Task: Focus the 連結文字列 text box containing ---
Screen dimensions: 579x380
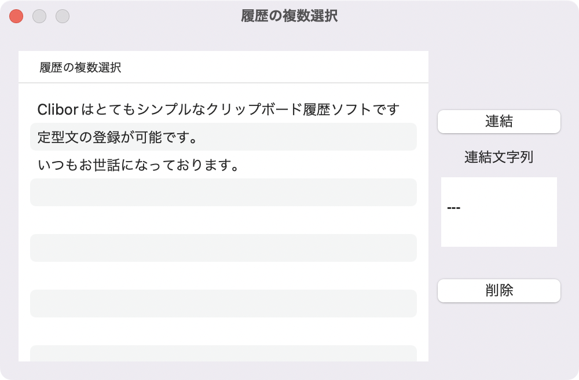Action: tap(499, 212)
